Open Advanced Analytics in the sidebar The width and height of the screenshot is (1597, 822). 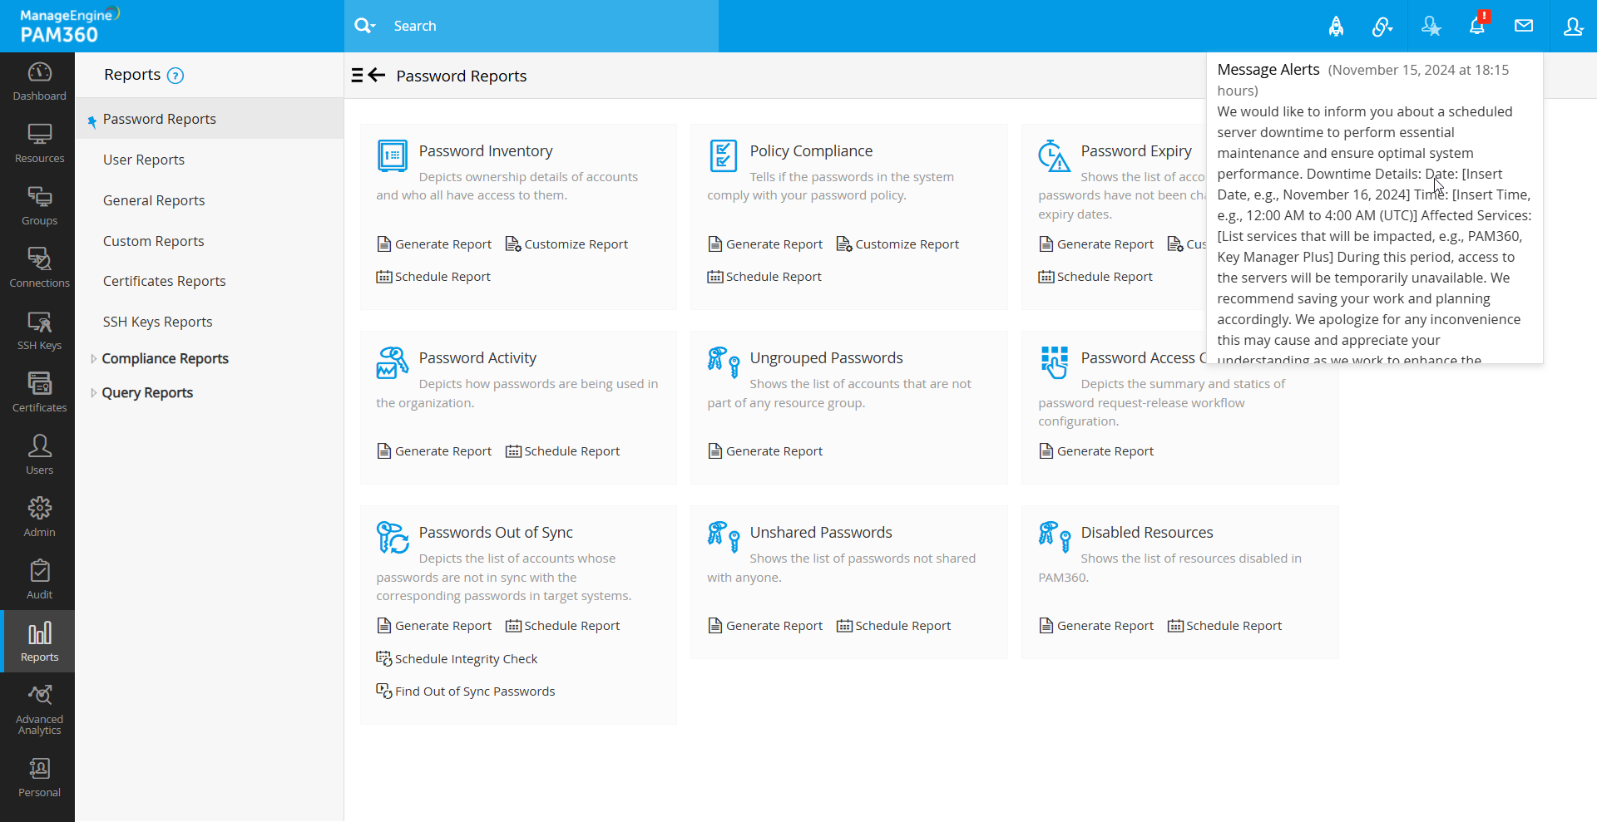click(39, 710)
